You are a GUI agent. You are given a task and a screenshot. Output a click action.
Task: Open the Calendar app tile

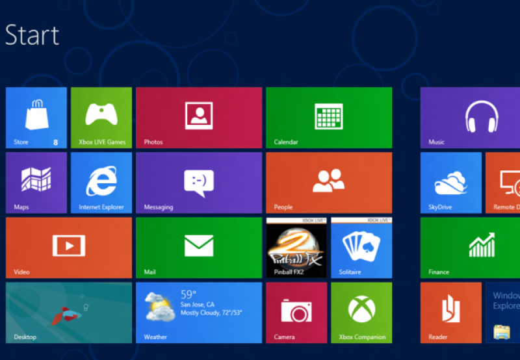329,118
